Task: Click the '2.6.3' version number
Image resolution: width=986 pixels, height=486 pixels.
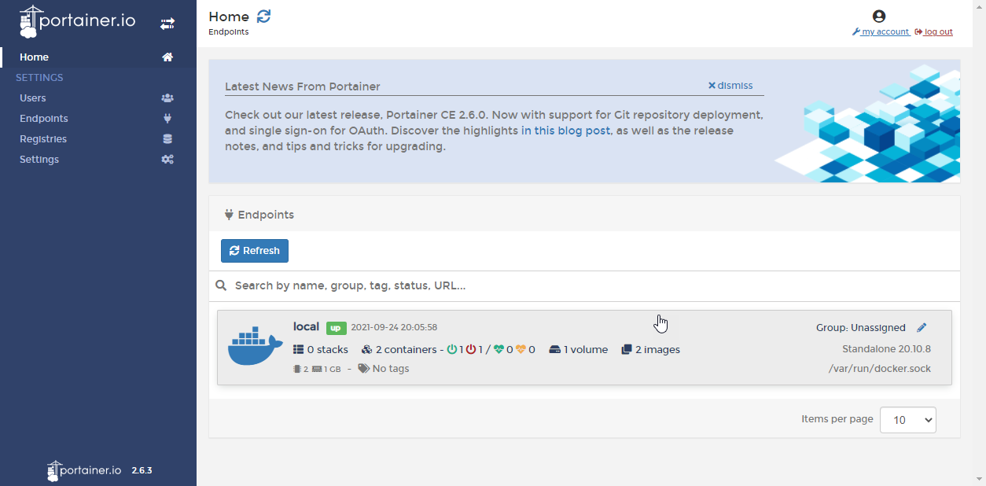Action: pos(142,470)
